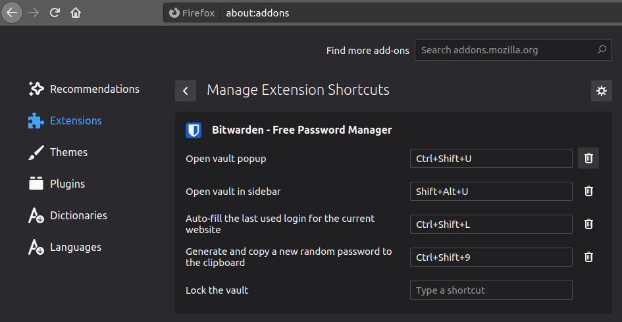Click the Extensions puzzle piece icon
This screenshot has width=622, height=322.
pos(36,121)
